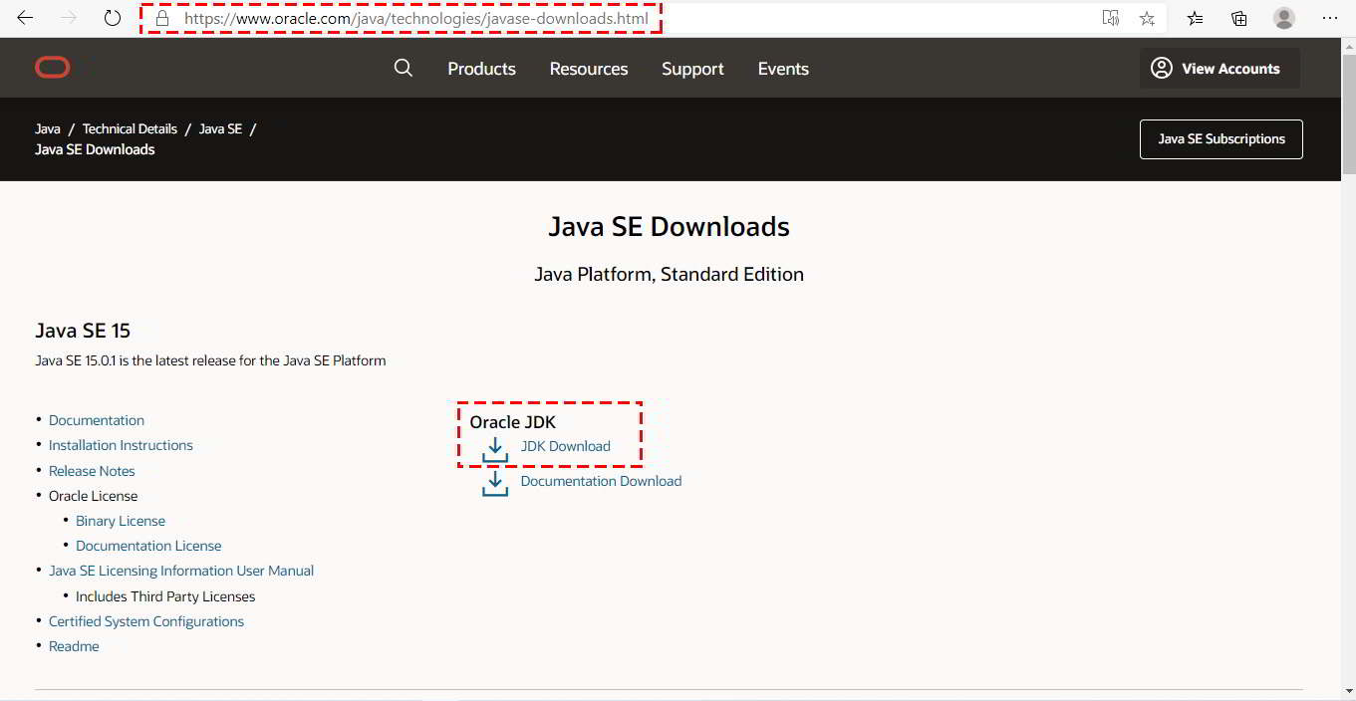Click the browser back arrow
Screen dimensions: 1356x701
tap(25, 18)
